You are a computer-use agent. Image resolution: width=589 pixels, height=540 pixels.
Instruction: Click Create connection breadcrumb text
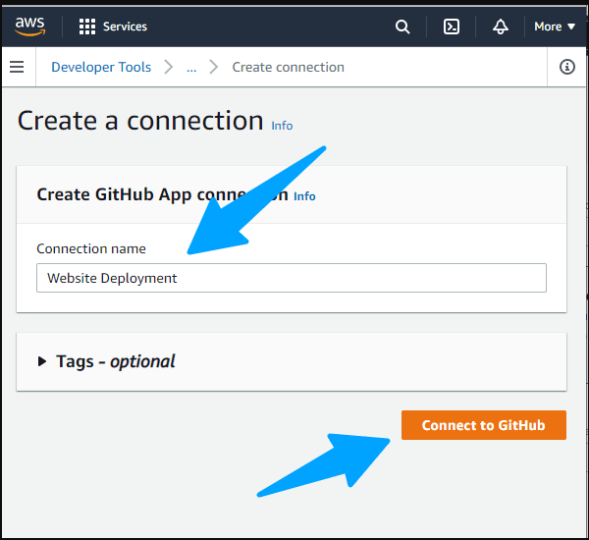(288, 67)
